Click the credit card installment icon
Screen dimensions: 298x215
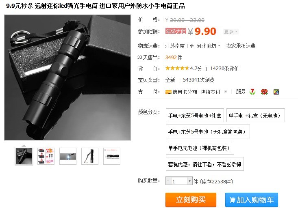168,92
